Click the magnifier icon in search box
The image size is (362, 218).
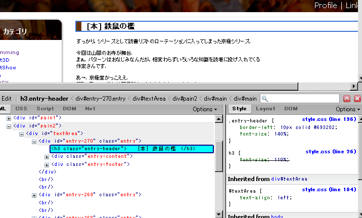265,99
